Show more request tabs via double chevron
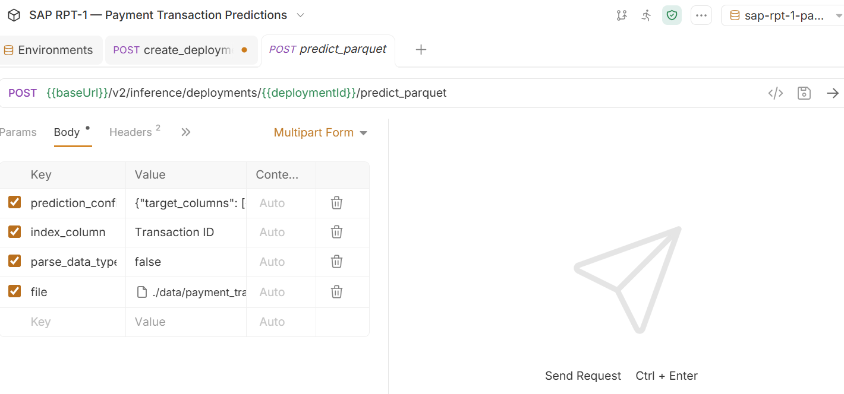This screenshot has height=394, width=844. [x=186, y=132]
